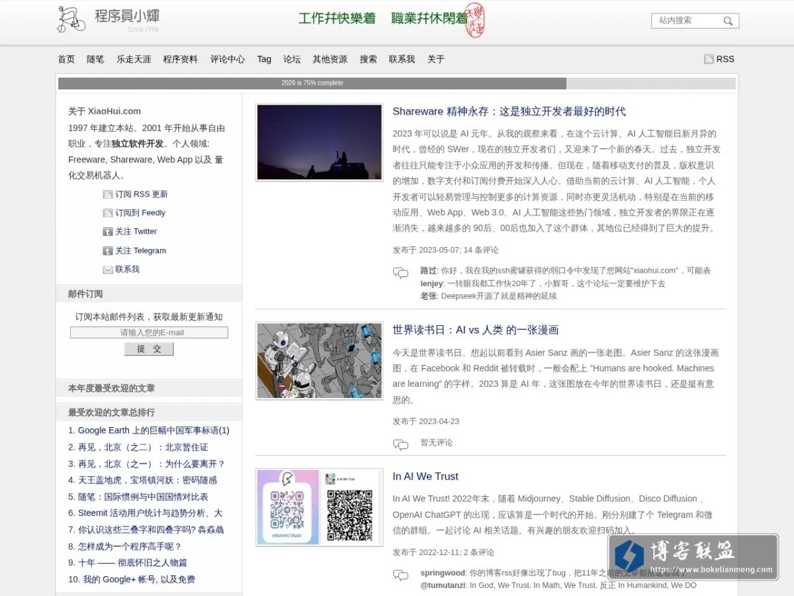Open the 订阅 RSS 更新 link
Image resolution: width=794 pixels, height=596 pixels.
point(142,194)
